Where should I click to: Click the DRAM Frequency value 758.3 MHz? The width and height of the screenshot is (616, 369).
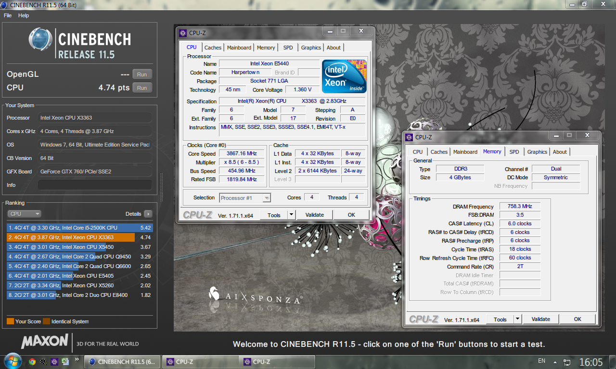520,206
